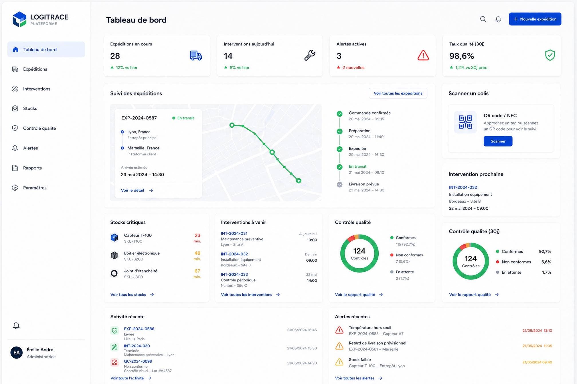The image size is (577, 384).
Task: Click the wrench icon in Interventions aujourd'hui
Action: (310, 55)
